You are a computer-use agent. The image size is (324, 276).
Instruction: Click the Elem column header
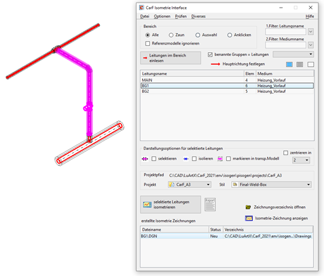(x=250, y=74)
